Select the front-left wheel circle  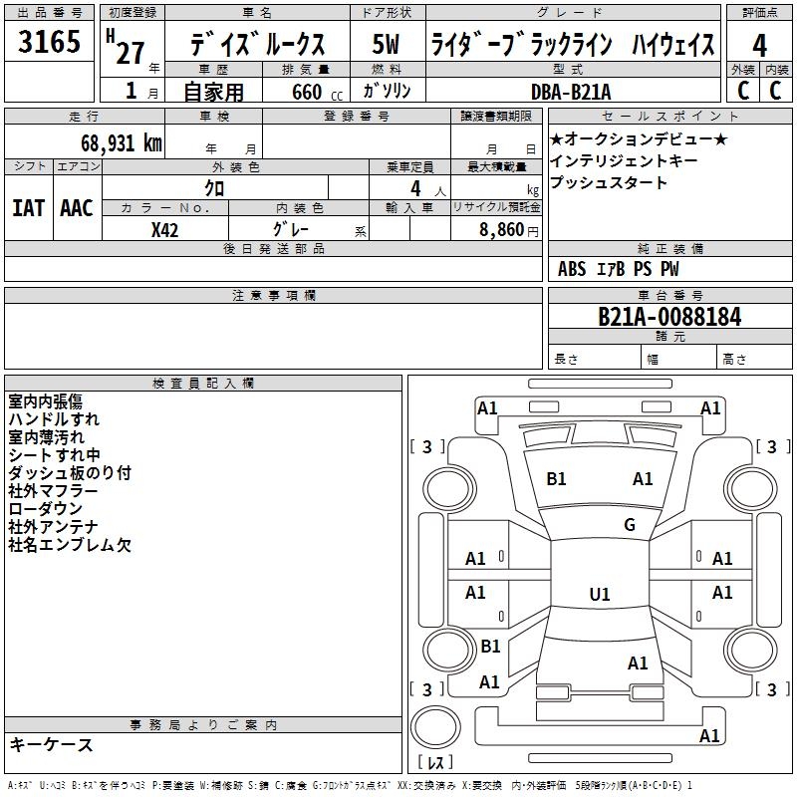(449, 489)
